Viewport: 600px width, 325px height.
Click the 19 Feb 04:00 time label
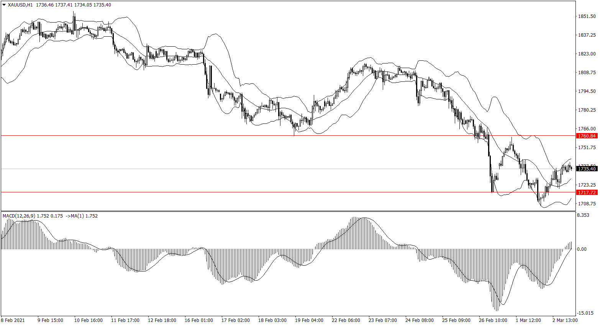pos(309,320)
